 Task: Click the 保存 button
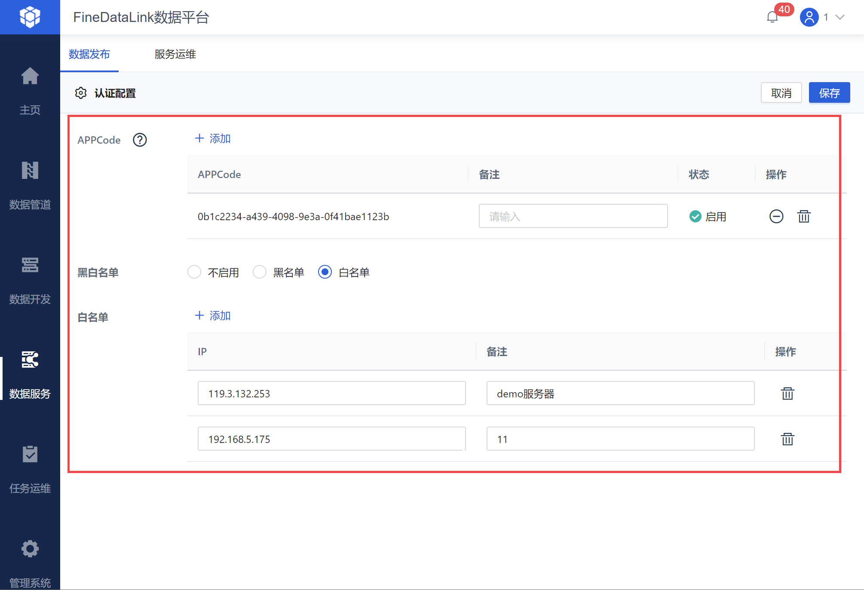[829, 93]
